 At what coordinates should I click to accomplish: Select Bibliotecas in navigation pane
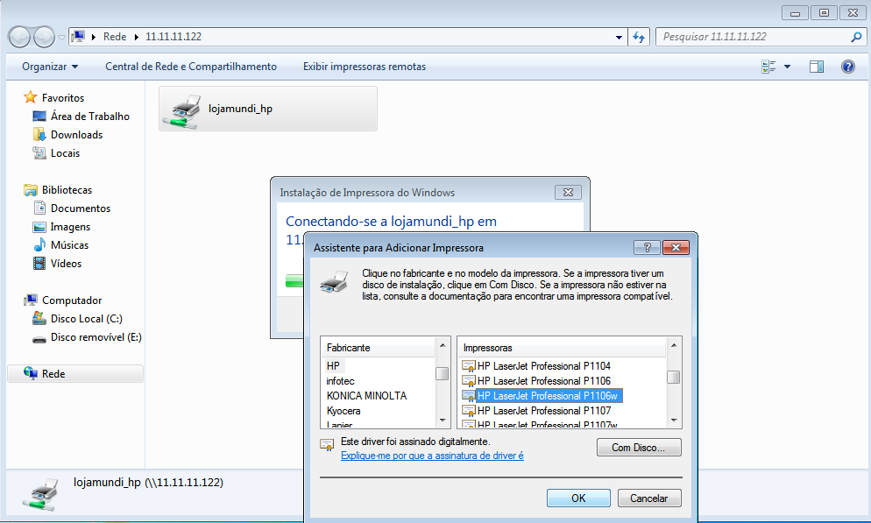67,190
